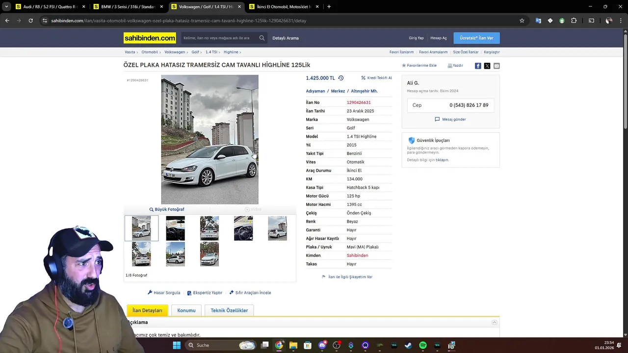Close the Volkswagen Golf 1.4 TSI tab

point(239,7)
